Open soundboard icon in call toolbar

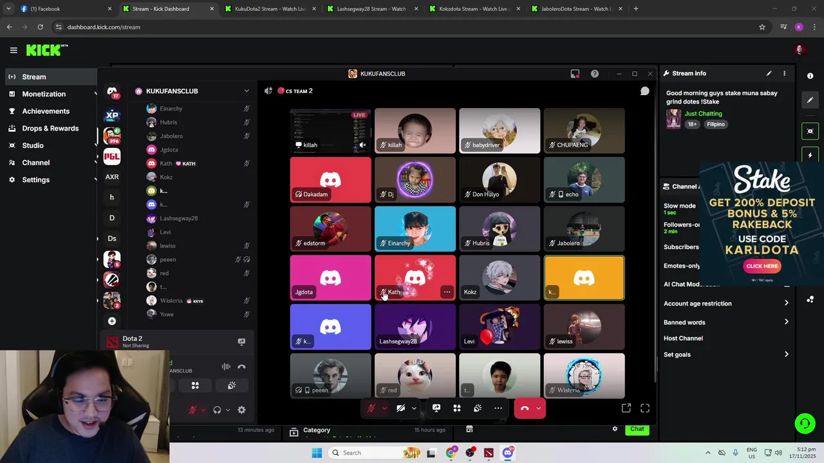[478, 408]
